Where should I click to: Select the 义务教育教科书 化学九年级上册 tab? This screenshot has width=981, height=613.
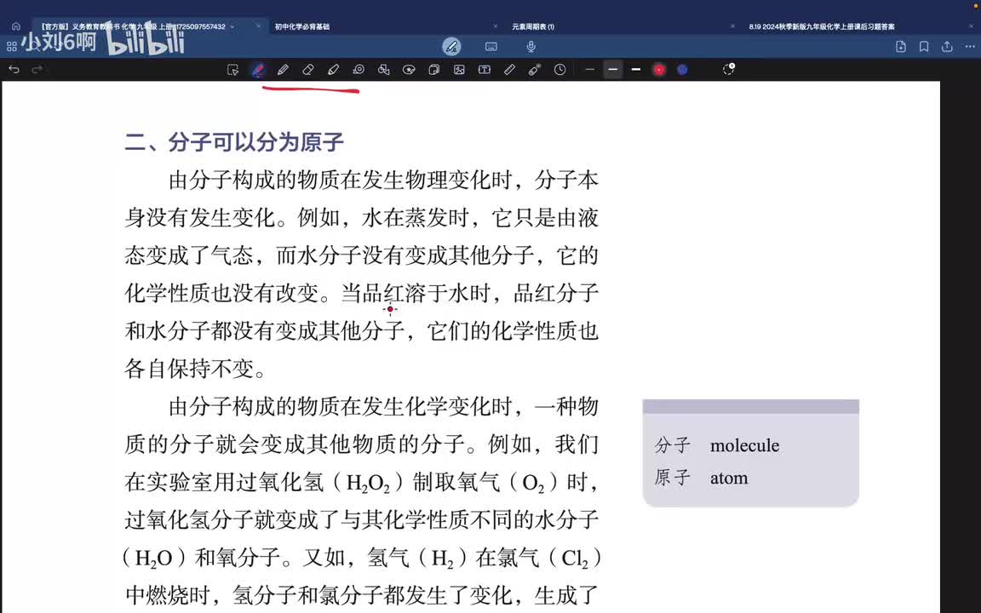point(131,27)
